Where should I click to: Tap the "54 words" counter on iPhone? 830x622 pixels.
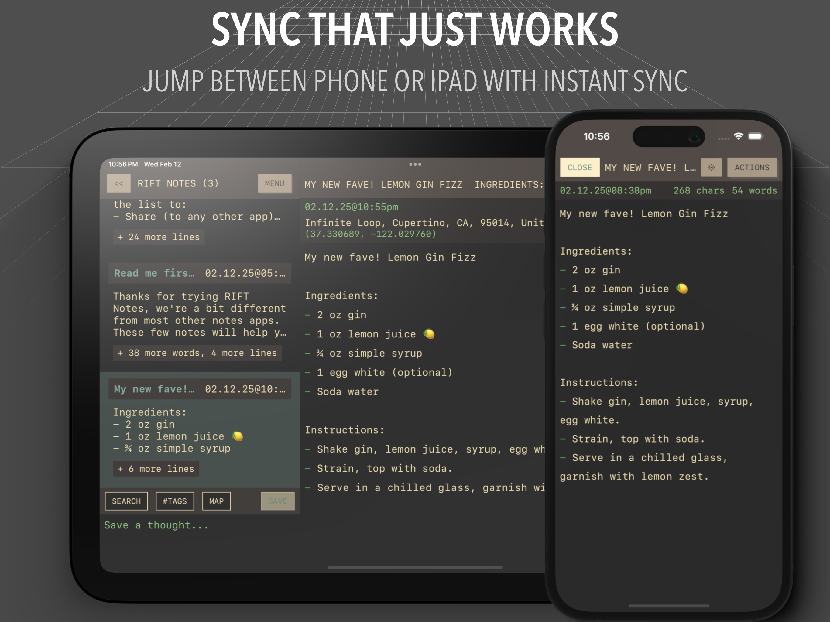(754, 190)
